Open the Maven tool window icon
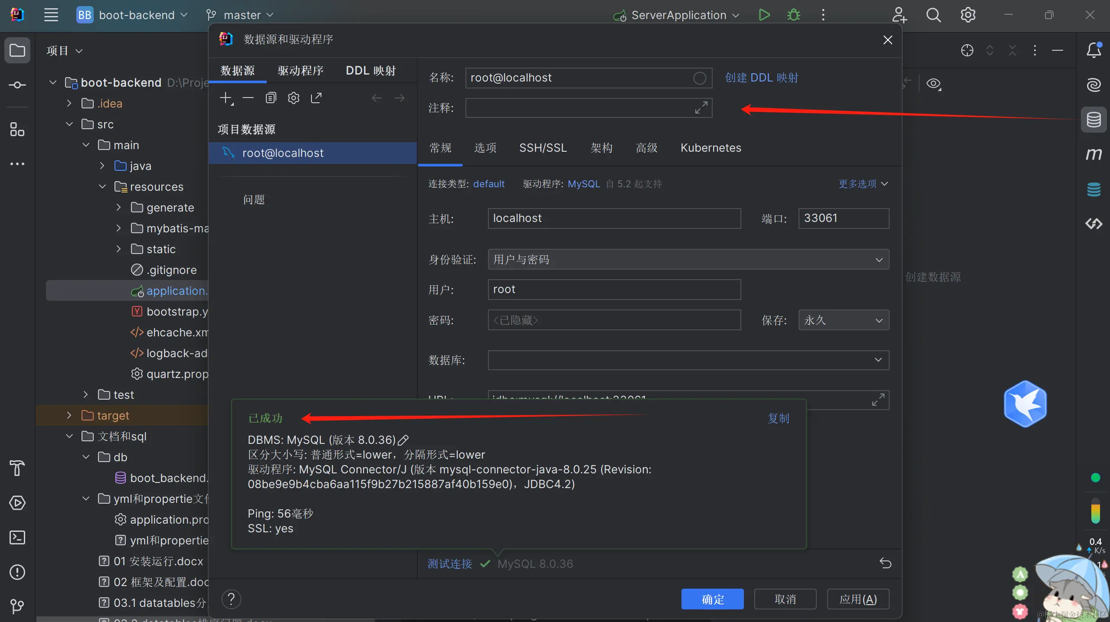The height and width of the screenshot is (622, 1110). [x=1094, y=154]
